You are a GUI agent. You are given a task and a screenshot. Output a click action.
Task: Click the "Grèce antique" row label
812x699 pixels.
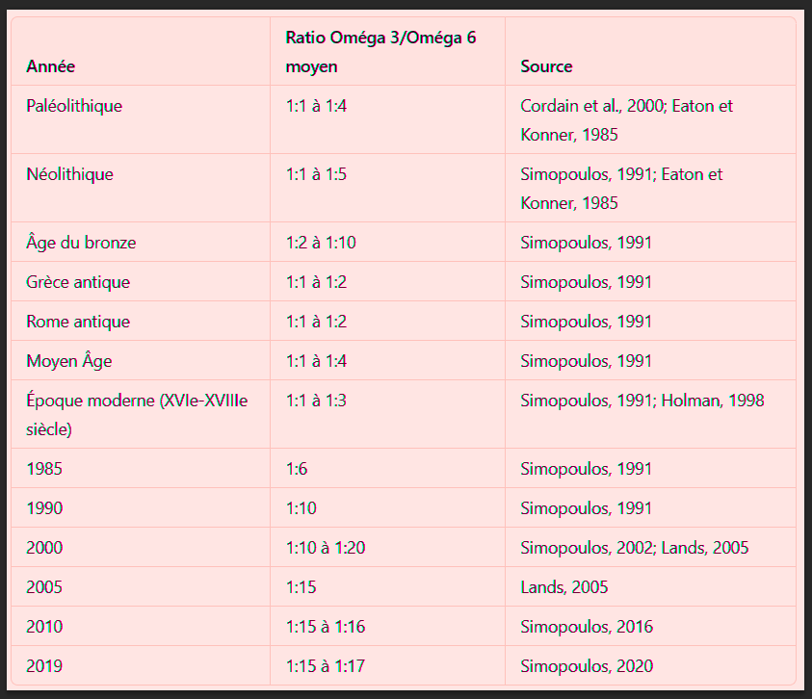(x=78, y=282)
